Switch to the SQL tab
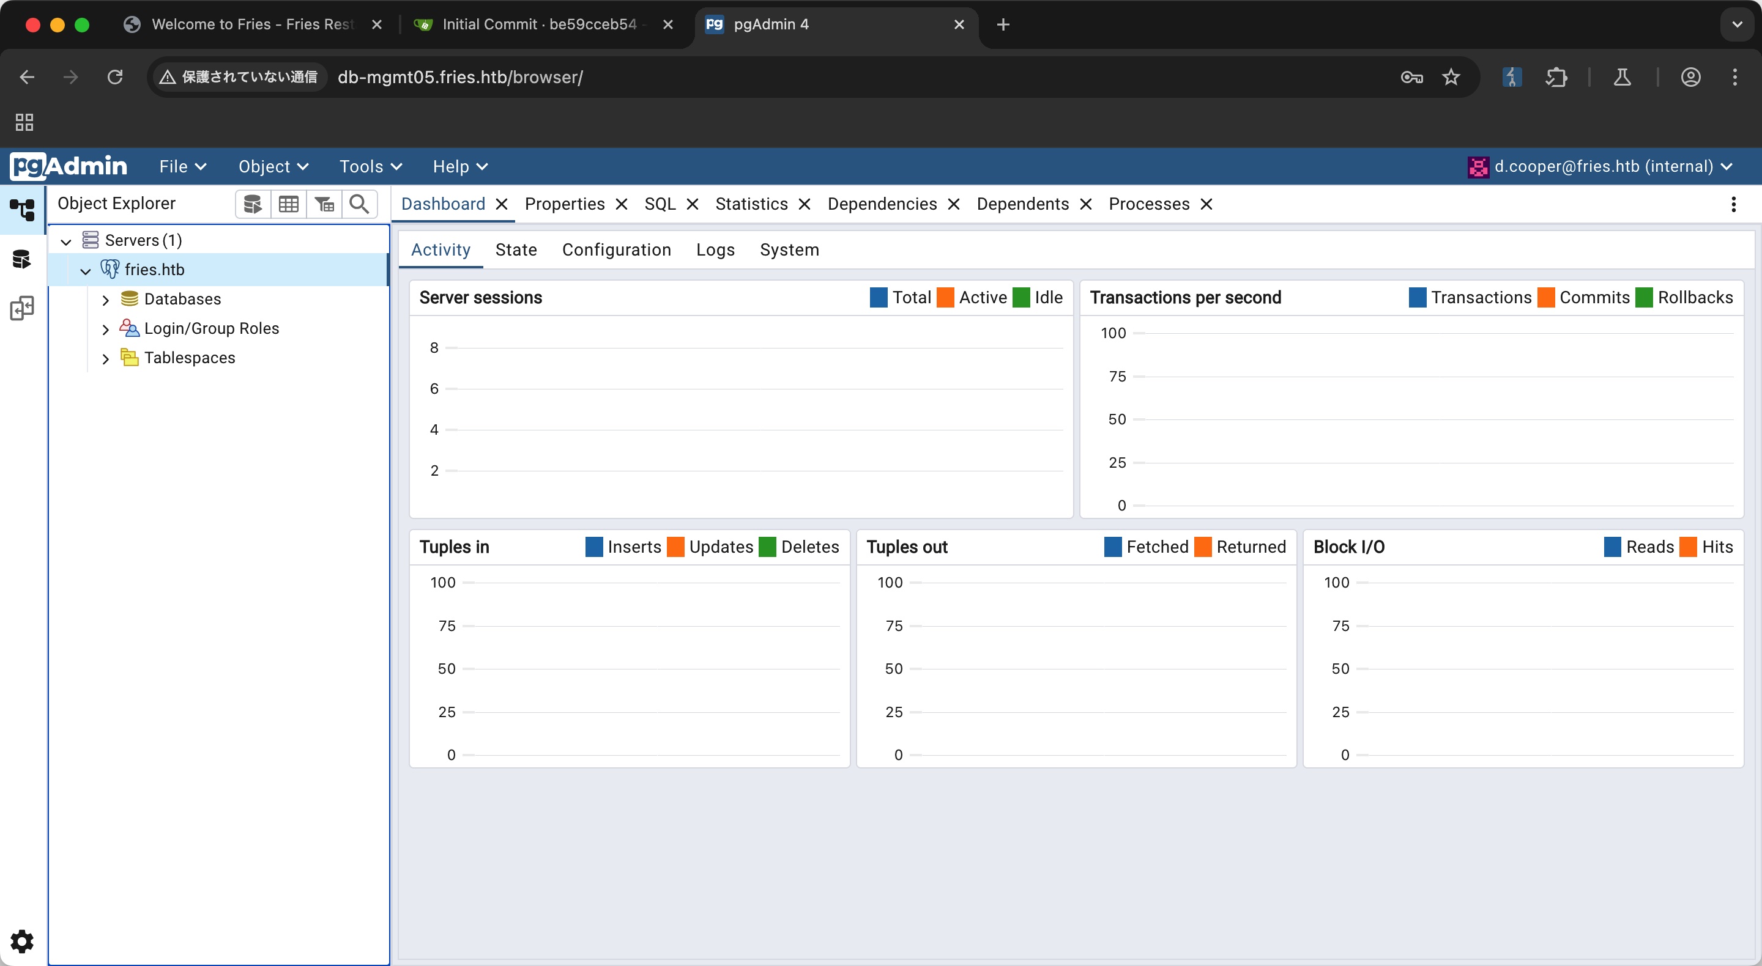 point(660,204)
